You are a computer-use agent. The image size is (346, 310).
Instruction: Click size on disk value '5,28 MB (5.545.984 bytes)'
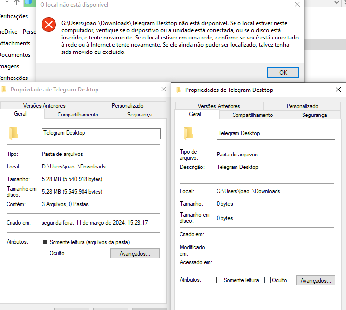72,192
